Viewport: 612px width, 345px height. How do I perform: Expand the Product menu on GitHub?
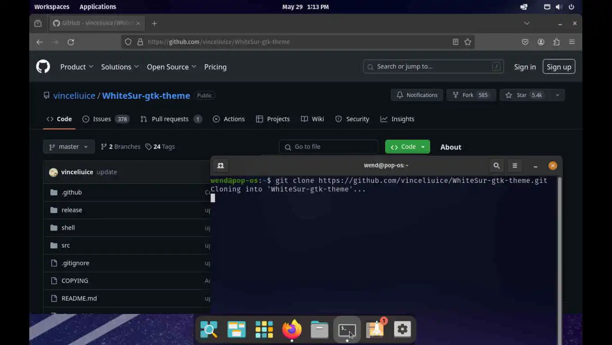click(x=77, y=66)
